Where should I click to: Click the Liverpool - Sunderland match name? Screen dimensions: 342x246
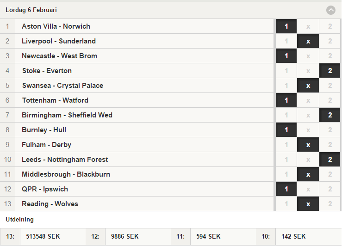pos(59,41)
